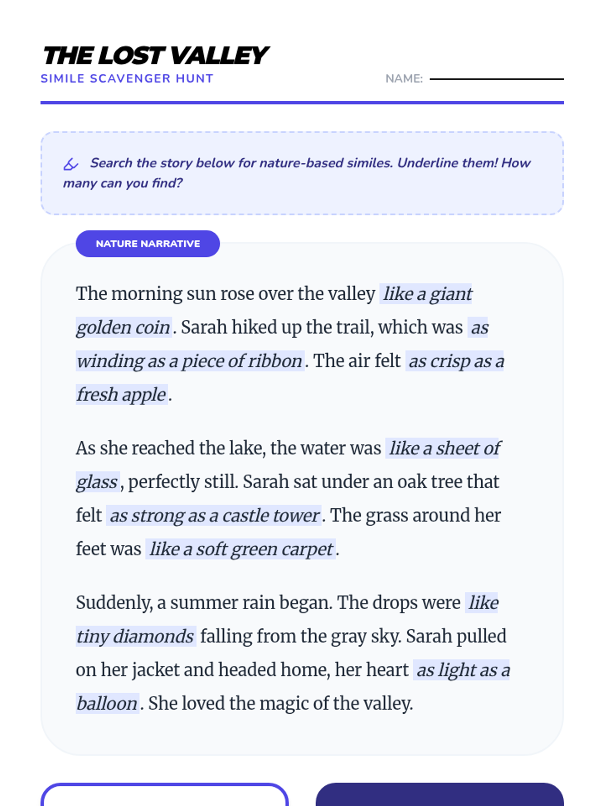The image size is (604, 806).
Task: Click the highlighted phrase "like a sheet of"
Action: [x=444, y=448]
